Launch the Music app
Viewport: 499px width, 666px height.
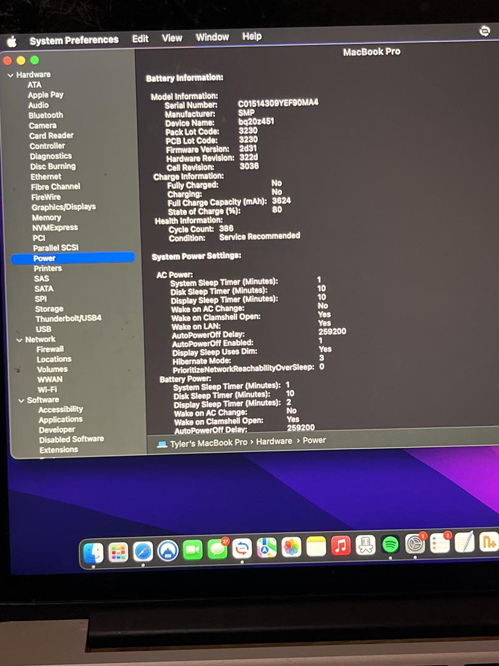click(x=341, y=545)
